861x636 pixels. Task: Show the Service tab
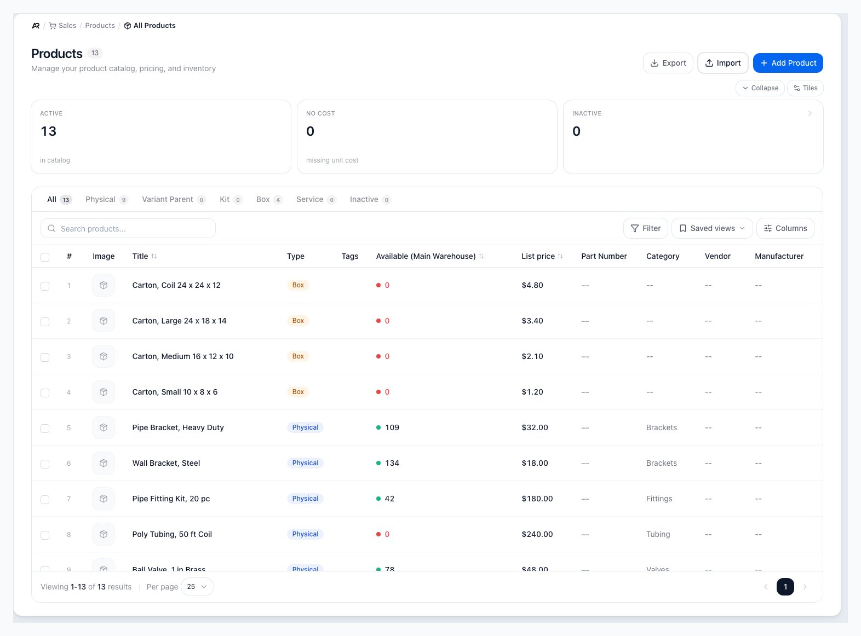point(316,200)
